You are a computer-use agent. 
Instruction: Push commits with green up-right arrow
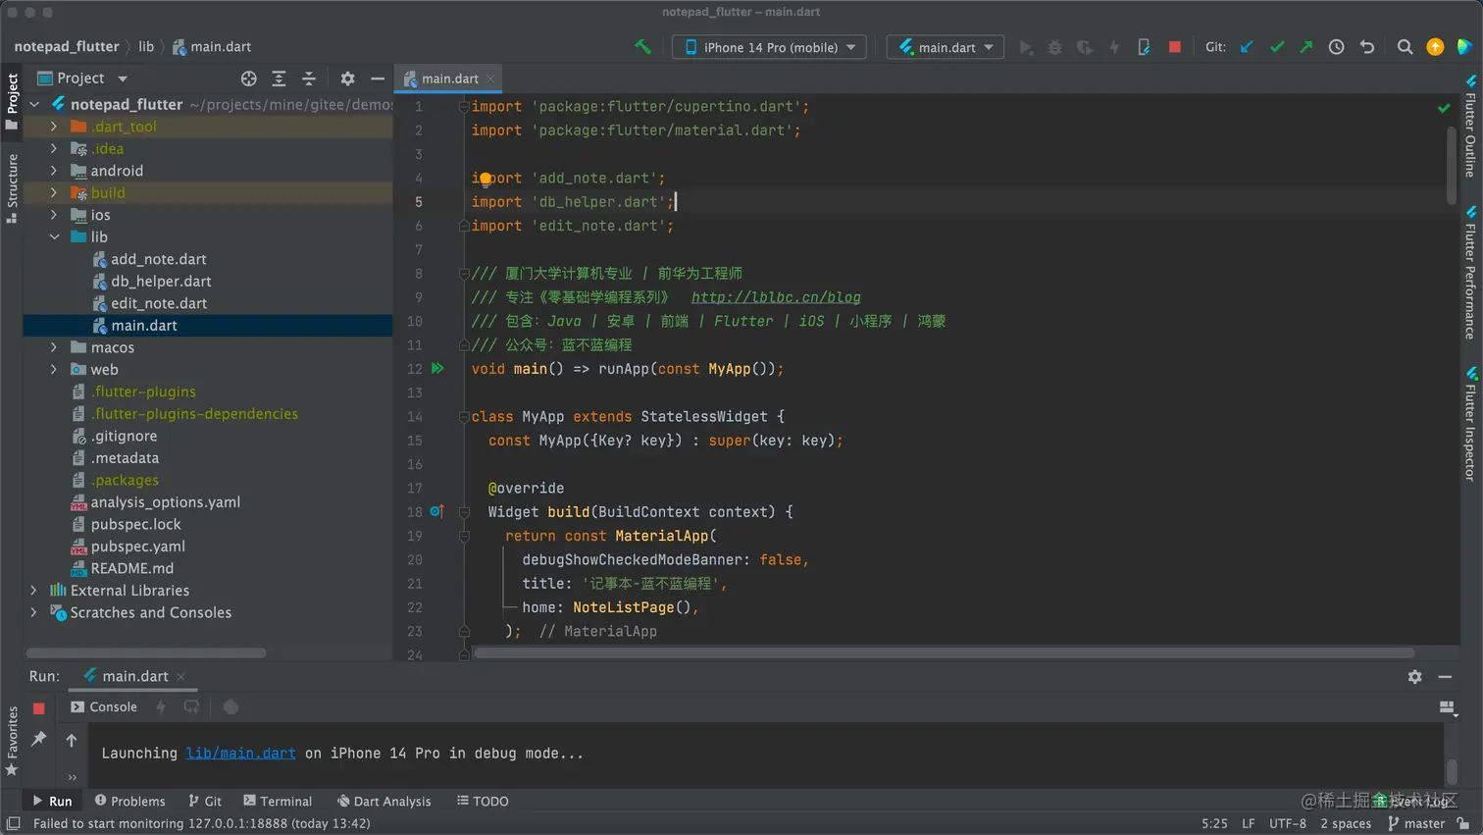[x=1305, y=46]
